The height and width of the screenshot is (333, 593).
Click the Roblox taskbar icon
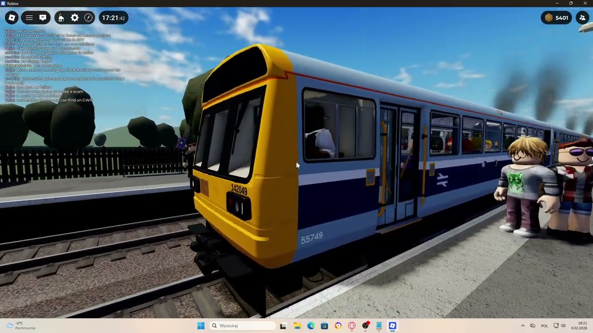(392, 326)
